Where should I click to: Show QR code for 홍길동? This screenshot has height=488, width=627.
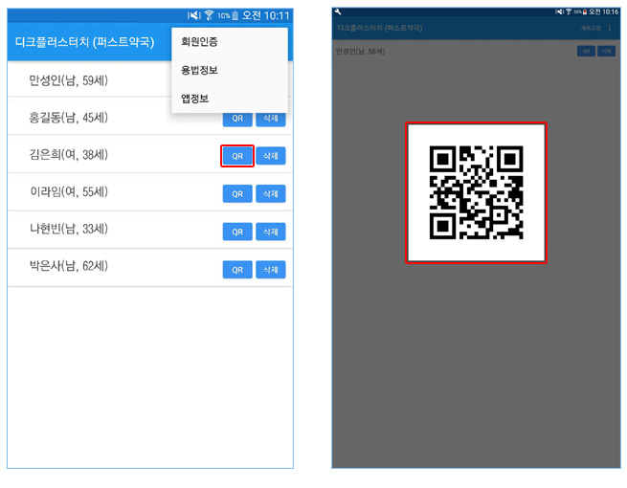click(237, 119)
